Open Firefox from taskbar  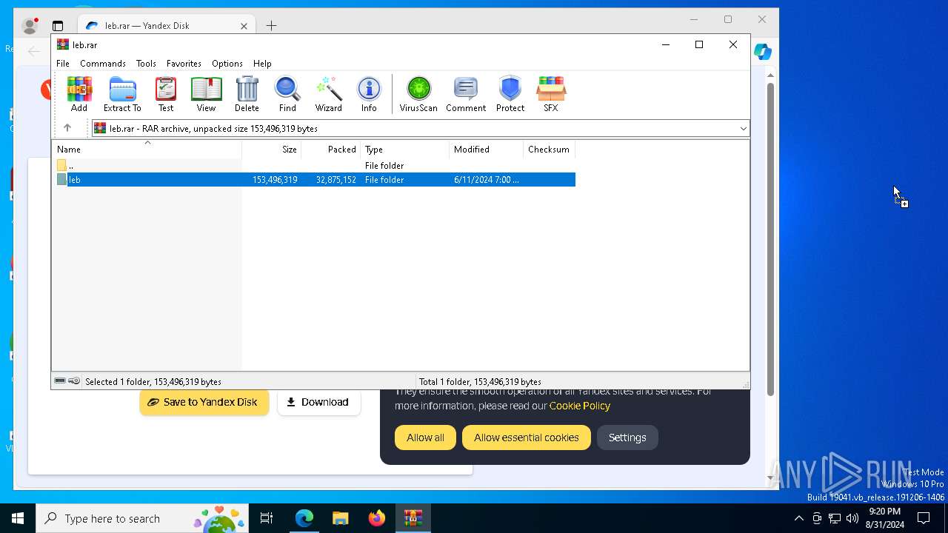[x=377, y=518]
